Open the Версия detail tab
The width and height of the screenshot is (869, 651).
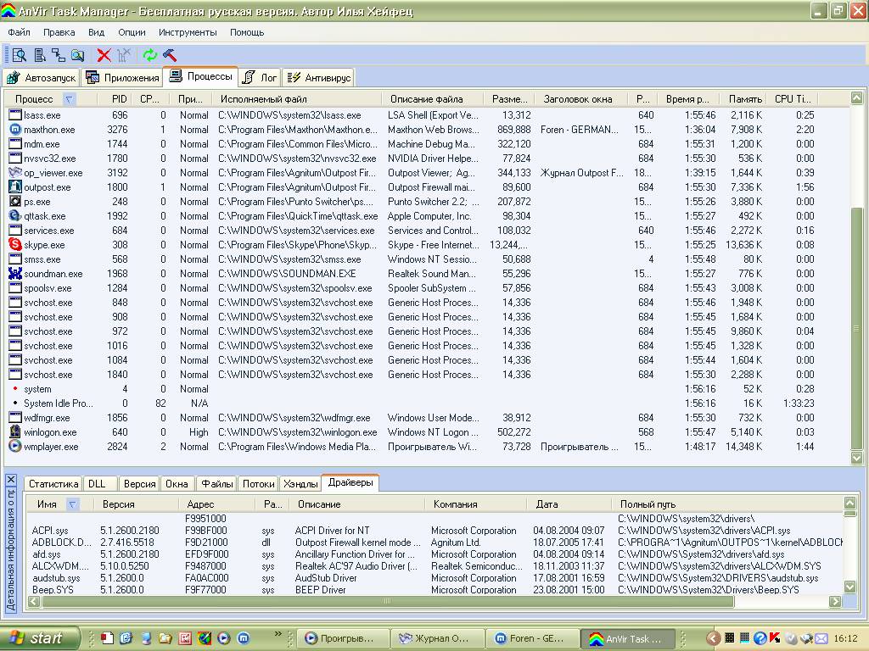pyautogui.click(x=139, y=484)
